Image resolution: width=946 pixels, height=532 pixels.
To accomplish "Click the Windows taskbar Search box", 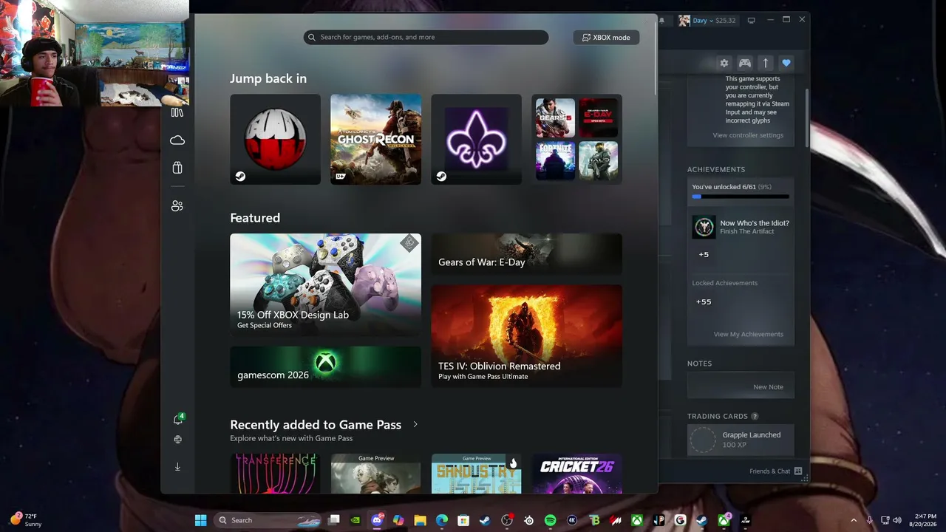I will (269, 520).
